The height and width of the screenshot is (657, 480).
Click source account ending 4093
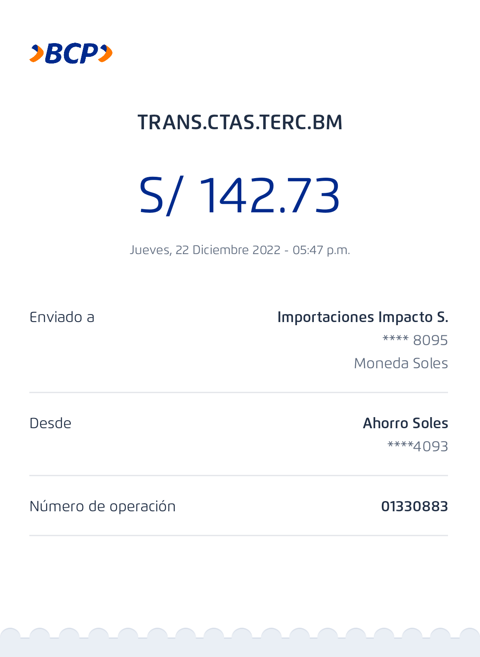click(x=418, y=446)
